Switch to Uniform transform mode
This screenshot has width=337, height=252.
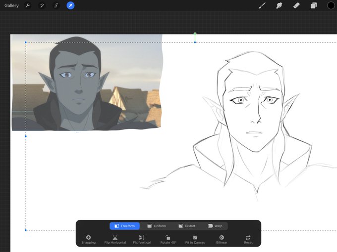157,226
